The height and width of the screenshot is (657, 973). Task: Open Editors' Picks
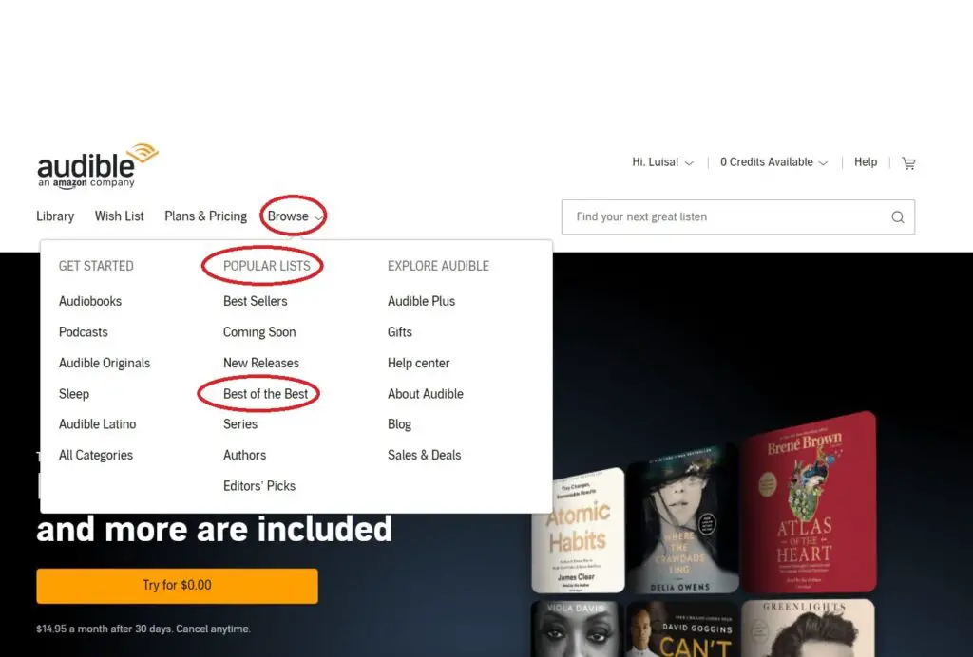259,486
